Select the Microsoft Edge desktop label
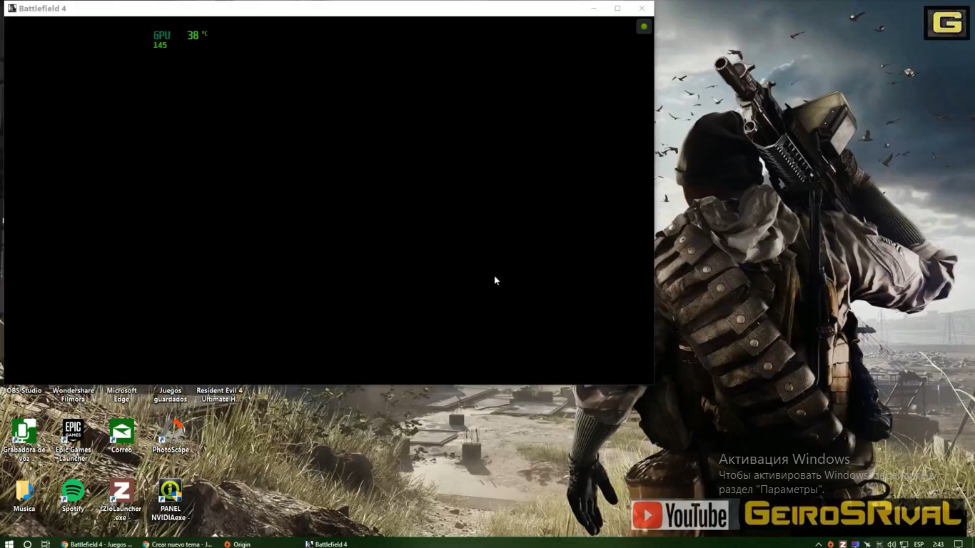 click(121, 395)
